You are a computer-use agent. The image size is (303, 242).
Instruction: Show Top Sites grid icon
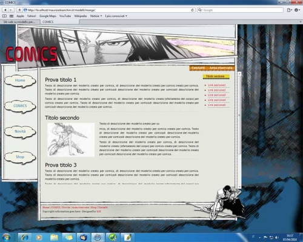(x=12, y=16)
